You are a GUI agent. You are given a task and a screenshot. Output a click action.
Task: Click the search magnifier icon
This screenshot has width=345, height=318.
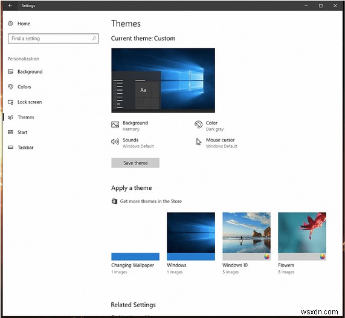94,38
